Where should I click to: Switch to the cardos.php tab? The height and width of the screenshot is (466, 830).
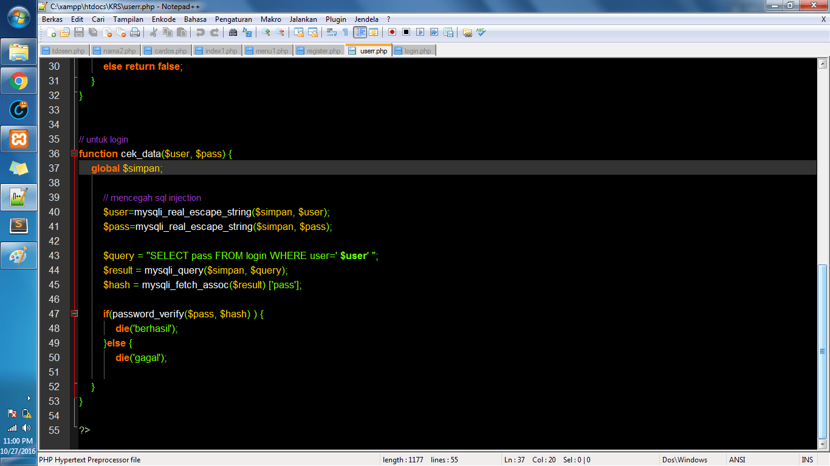tap(166, 51)
